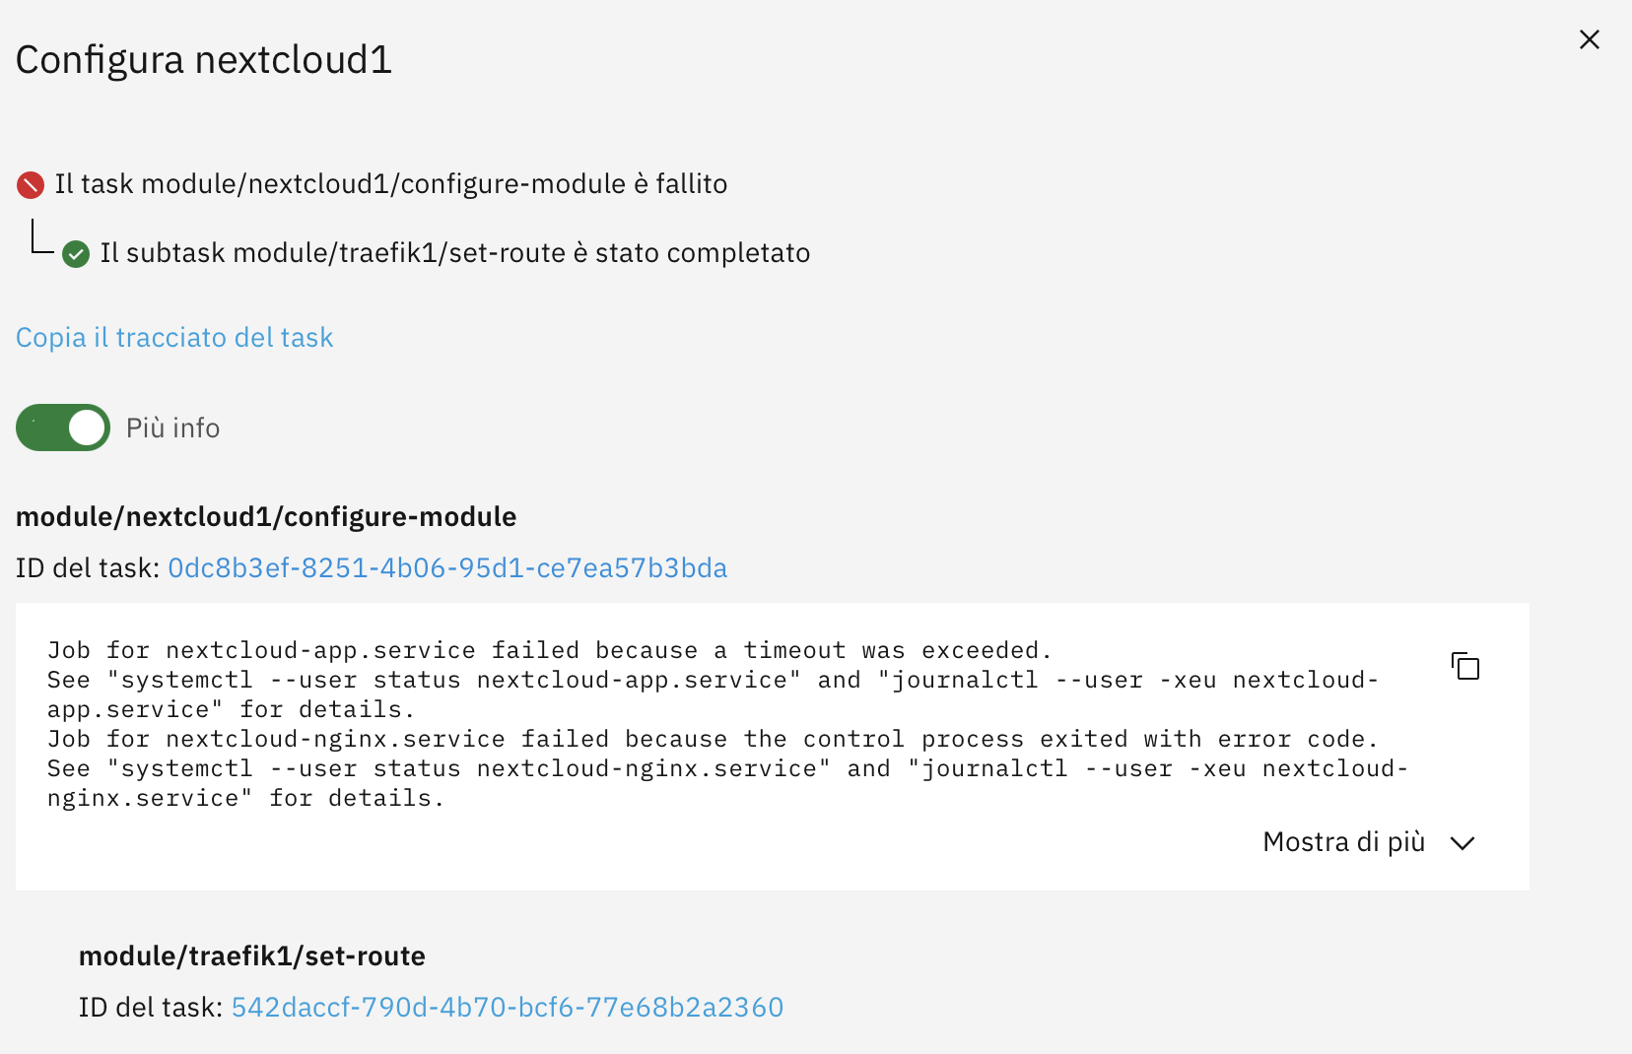Copy the error log with the copy icon

tap(1465, 667)
